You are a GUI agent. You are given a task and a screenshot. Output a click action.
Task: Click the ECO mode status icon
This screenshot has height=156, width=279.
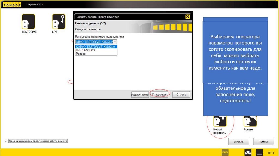(225, 152)
